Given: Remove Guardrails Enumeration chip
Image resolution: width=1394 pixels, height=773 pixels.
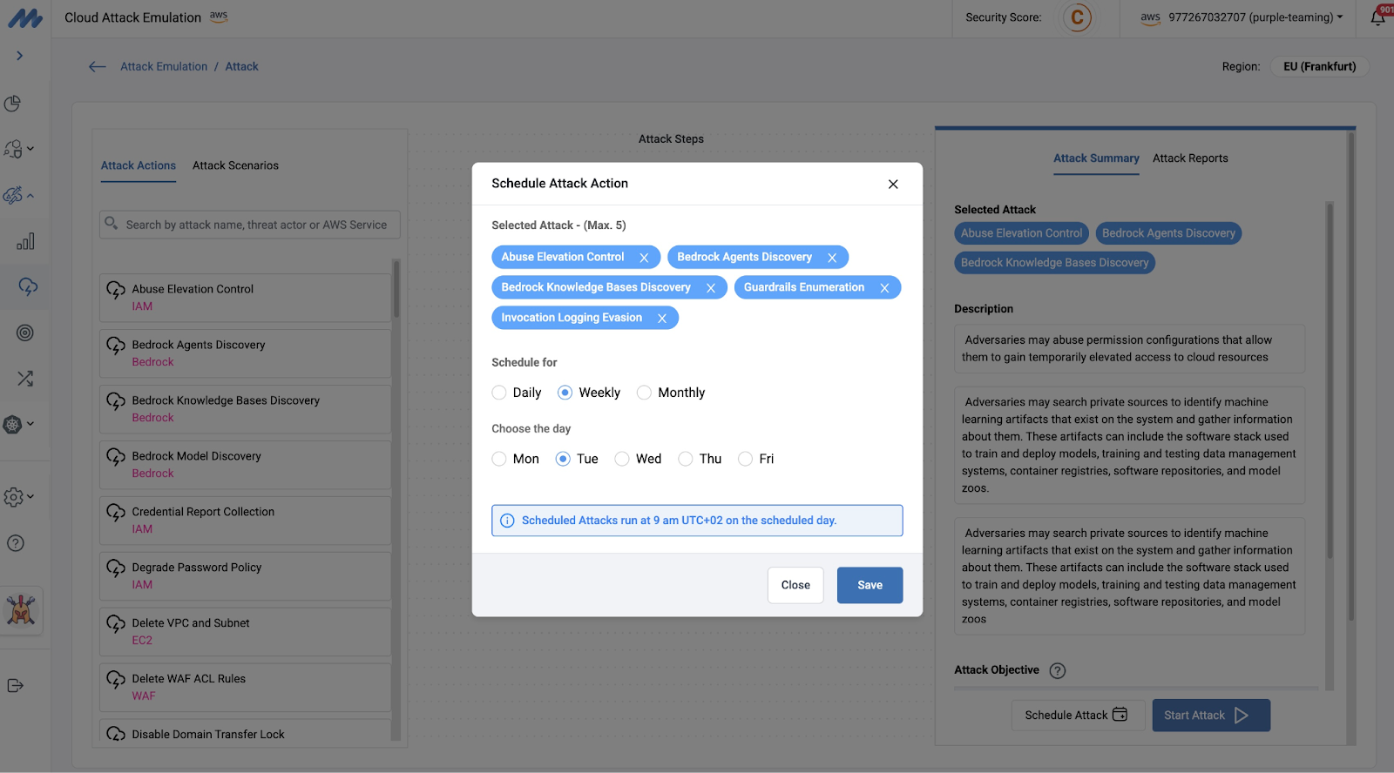Looking at the screenshot, I should [884, 288].
